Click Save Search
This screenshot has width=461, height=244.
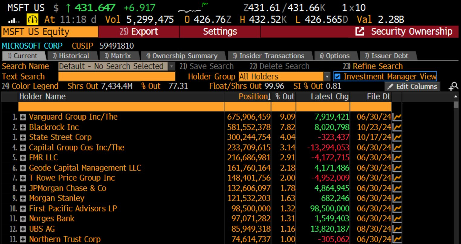[x=207, y=66]
